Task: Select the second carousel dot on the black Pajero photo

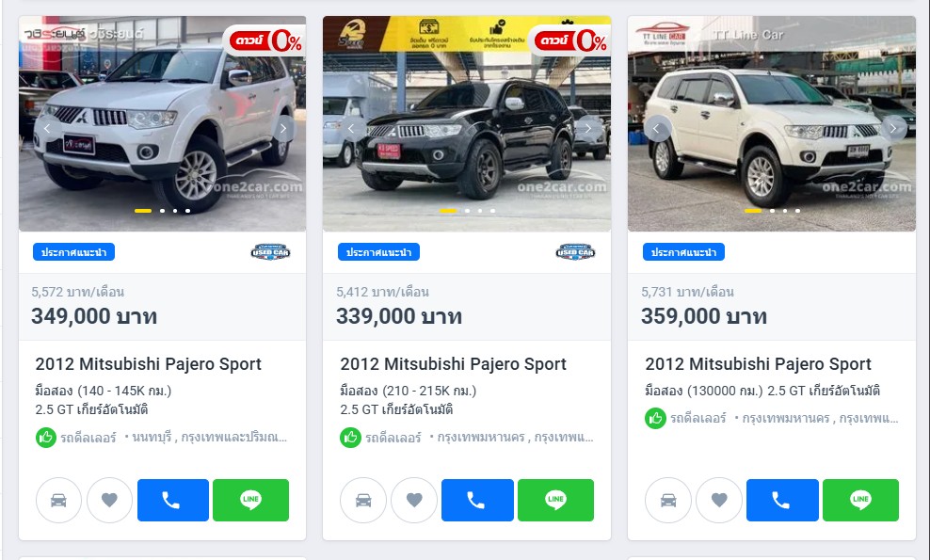Action: point(468,211)
